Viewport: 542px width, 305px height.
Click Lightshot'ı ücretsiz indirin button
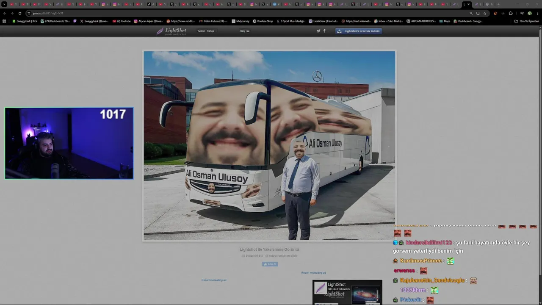pos(359,31)
